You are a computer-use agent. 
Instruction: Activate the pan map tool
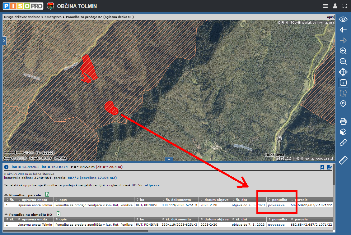tap(343, 72)
